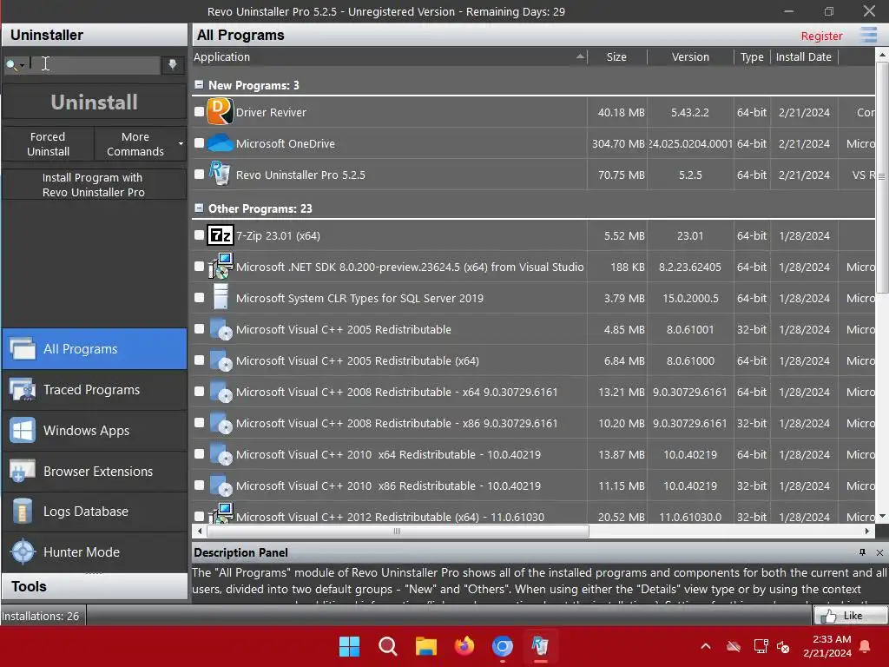Tick the Revo Uninstaller Pro 5.2.5 checkbox
This screenshot has width=889, height=667.
tap(199, 174)
